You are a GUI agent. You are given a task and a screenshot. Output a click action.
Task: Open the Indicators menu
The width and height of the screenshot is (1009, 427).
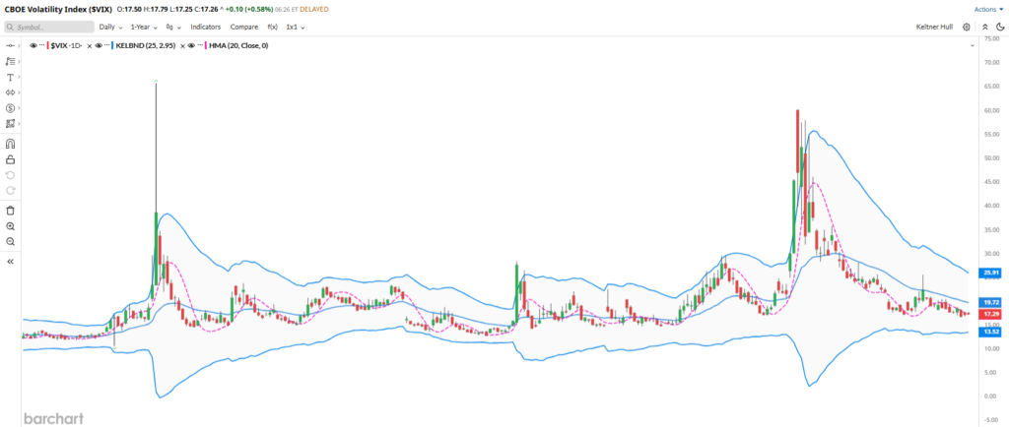(x=206, y=27)
